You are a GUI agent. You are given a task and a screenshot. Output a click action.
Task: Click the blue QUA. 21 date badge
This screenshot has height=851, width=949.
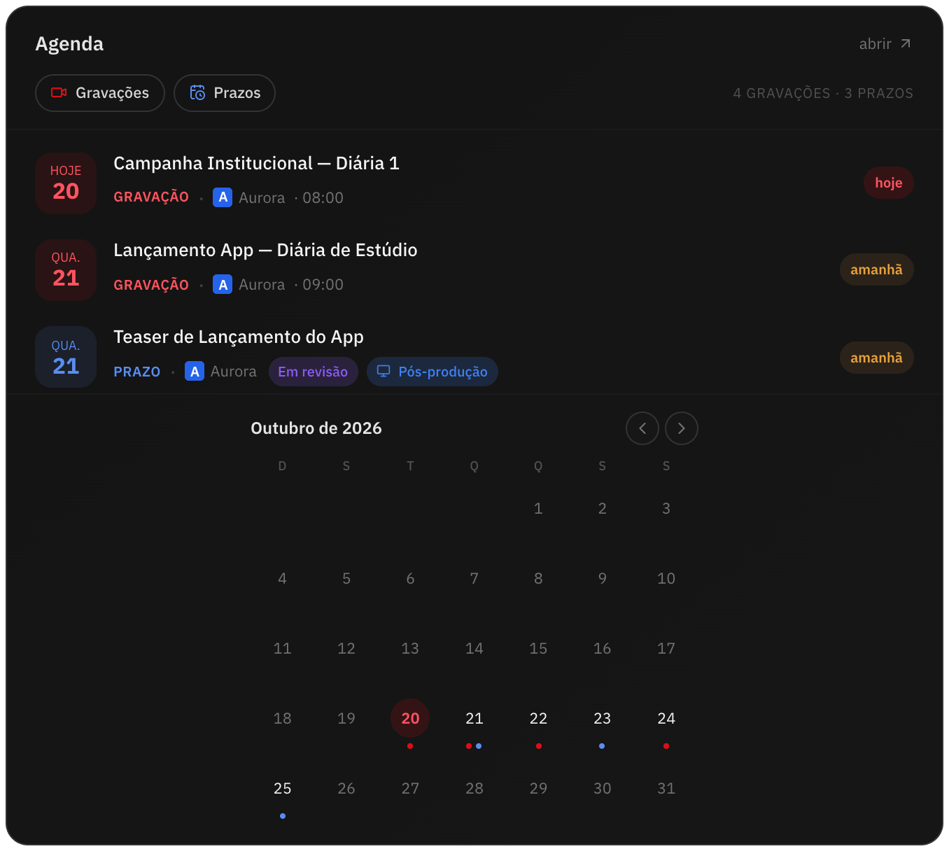pyautogui.click(x=66, y=357)
